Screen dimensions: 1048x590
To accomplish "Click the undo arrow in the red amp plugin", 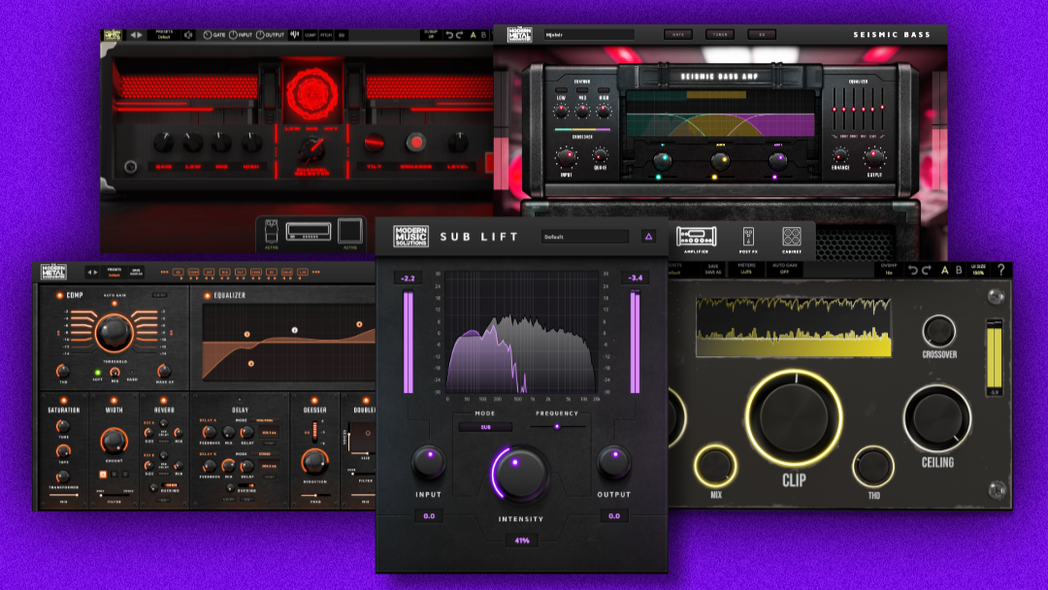I will (x=449, y=35).
